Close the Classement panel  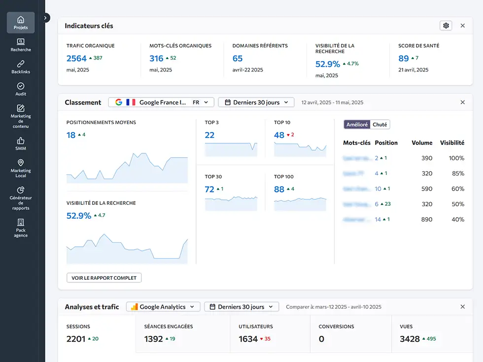pyautogui.click(x=462, y=102)
